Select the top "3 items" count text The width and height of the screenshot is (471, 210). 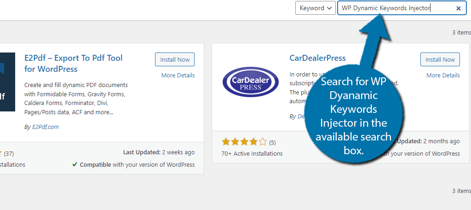pos(462,32)
